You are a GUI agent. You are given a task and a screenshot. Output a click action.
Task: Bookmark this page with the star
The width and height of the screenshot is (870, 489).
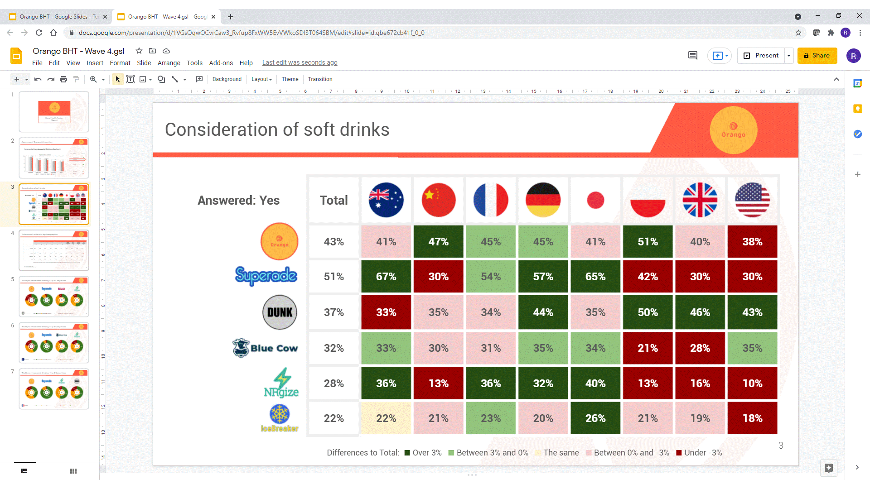click(798, 33)
